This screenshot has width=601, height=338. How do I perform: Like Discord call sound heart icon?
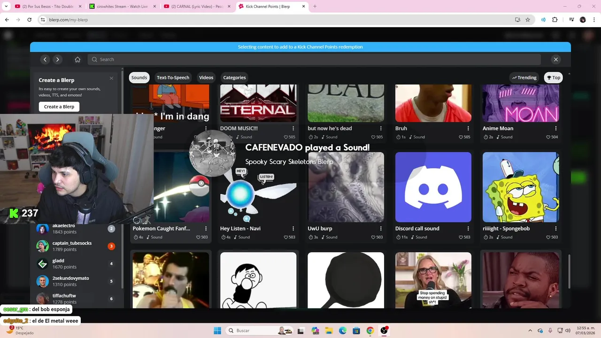(x=461, y=237)
